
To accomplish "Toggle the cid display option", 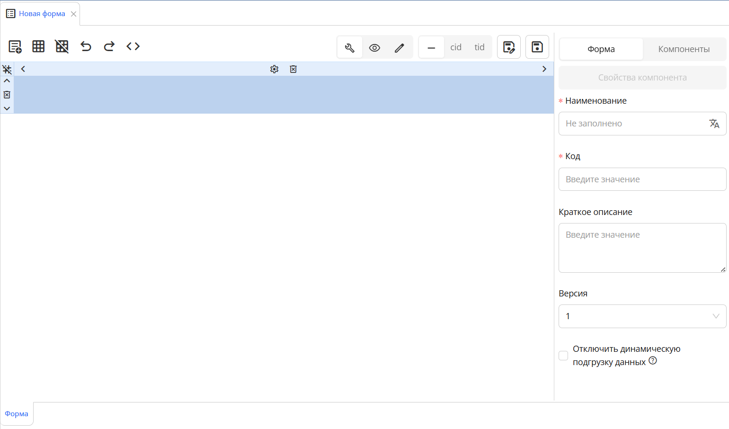I will pyautogui.click(x=456, y=47).
